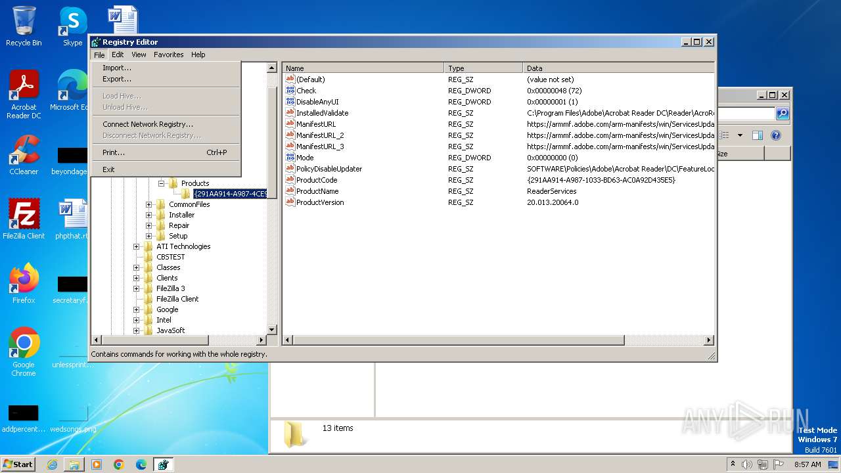This screenshot has width=841, height=473.
Task: Click the DisableAnyUI value icon
Action: pos(290,102)
